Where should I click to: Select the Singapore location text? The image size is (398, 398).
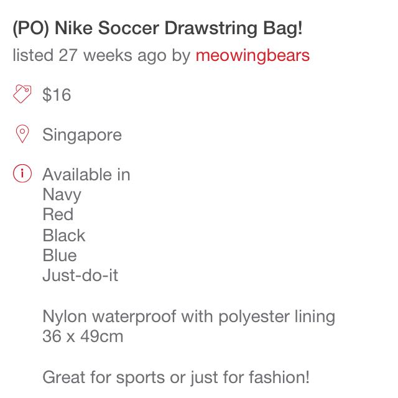click(82, 135)
